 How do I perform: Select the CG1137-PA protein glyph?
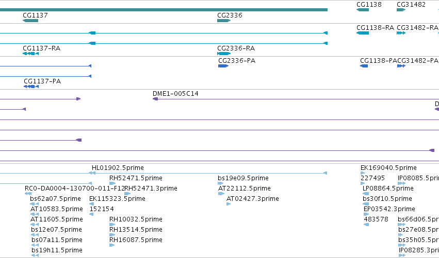(x=31, y=87)
